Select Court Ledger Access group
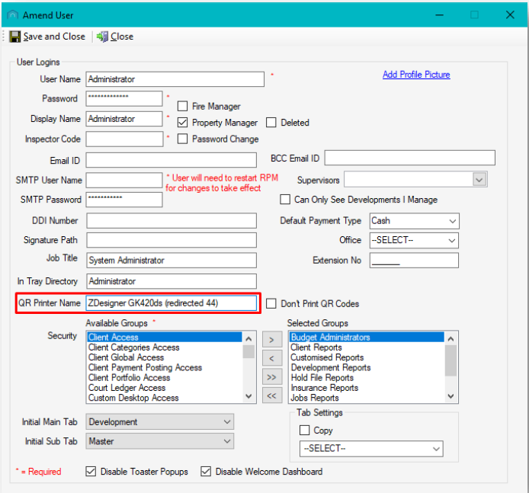This screenshot has width=529, height=493. click(x=165, y=388)
